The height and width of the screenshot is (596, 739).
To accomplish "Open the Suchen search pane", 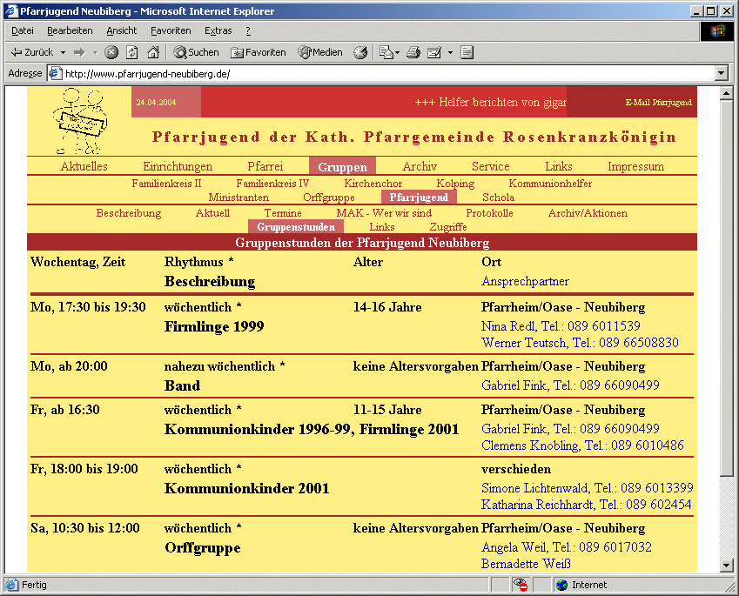I will [x=196, y=52].
